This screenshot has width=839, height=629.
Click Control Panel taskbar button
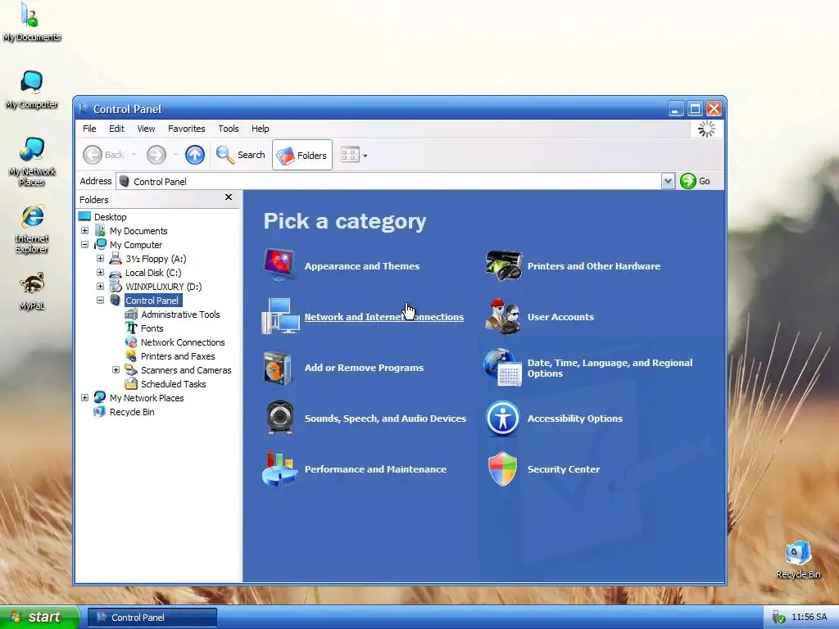(152, 618)
